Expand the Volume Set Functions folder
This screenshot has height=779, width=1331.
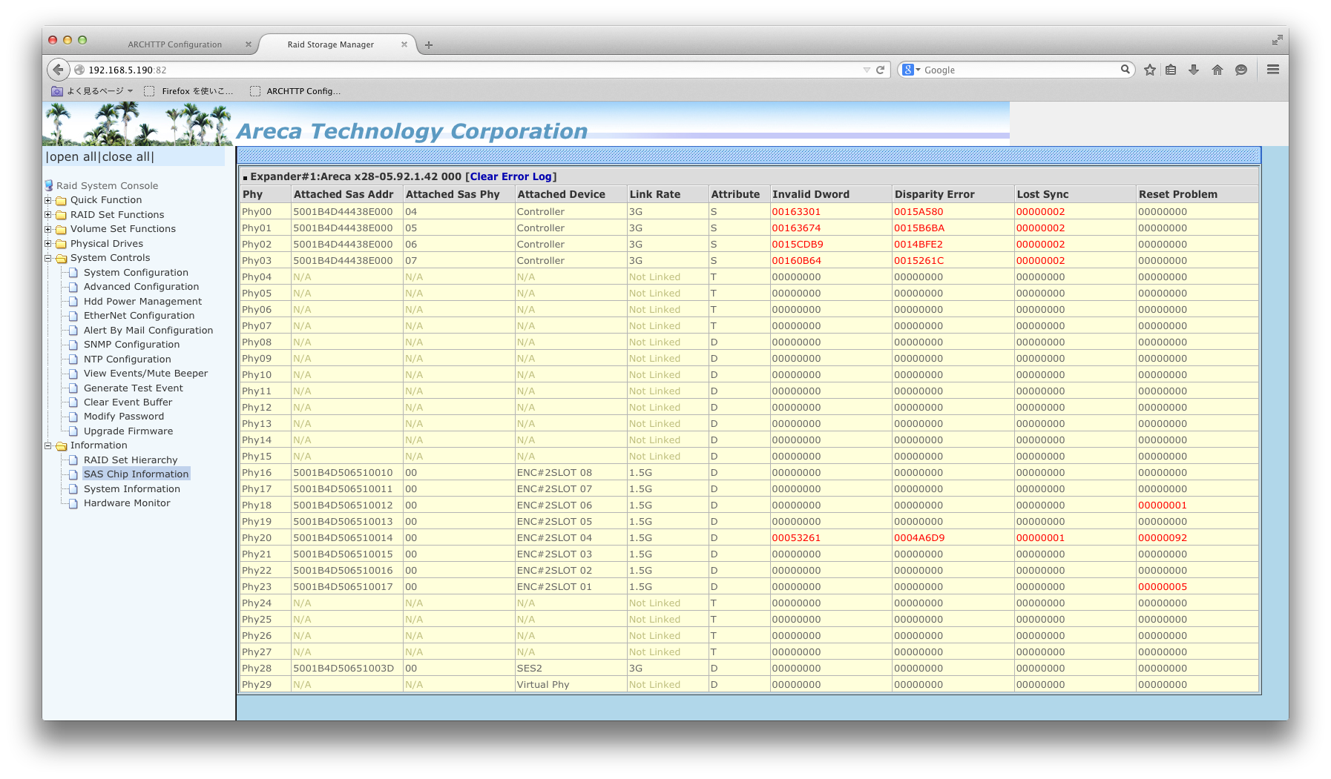coord(48,229)
